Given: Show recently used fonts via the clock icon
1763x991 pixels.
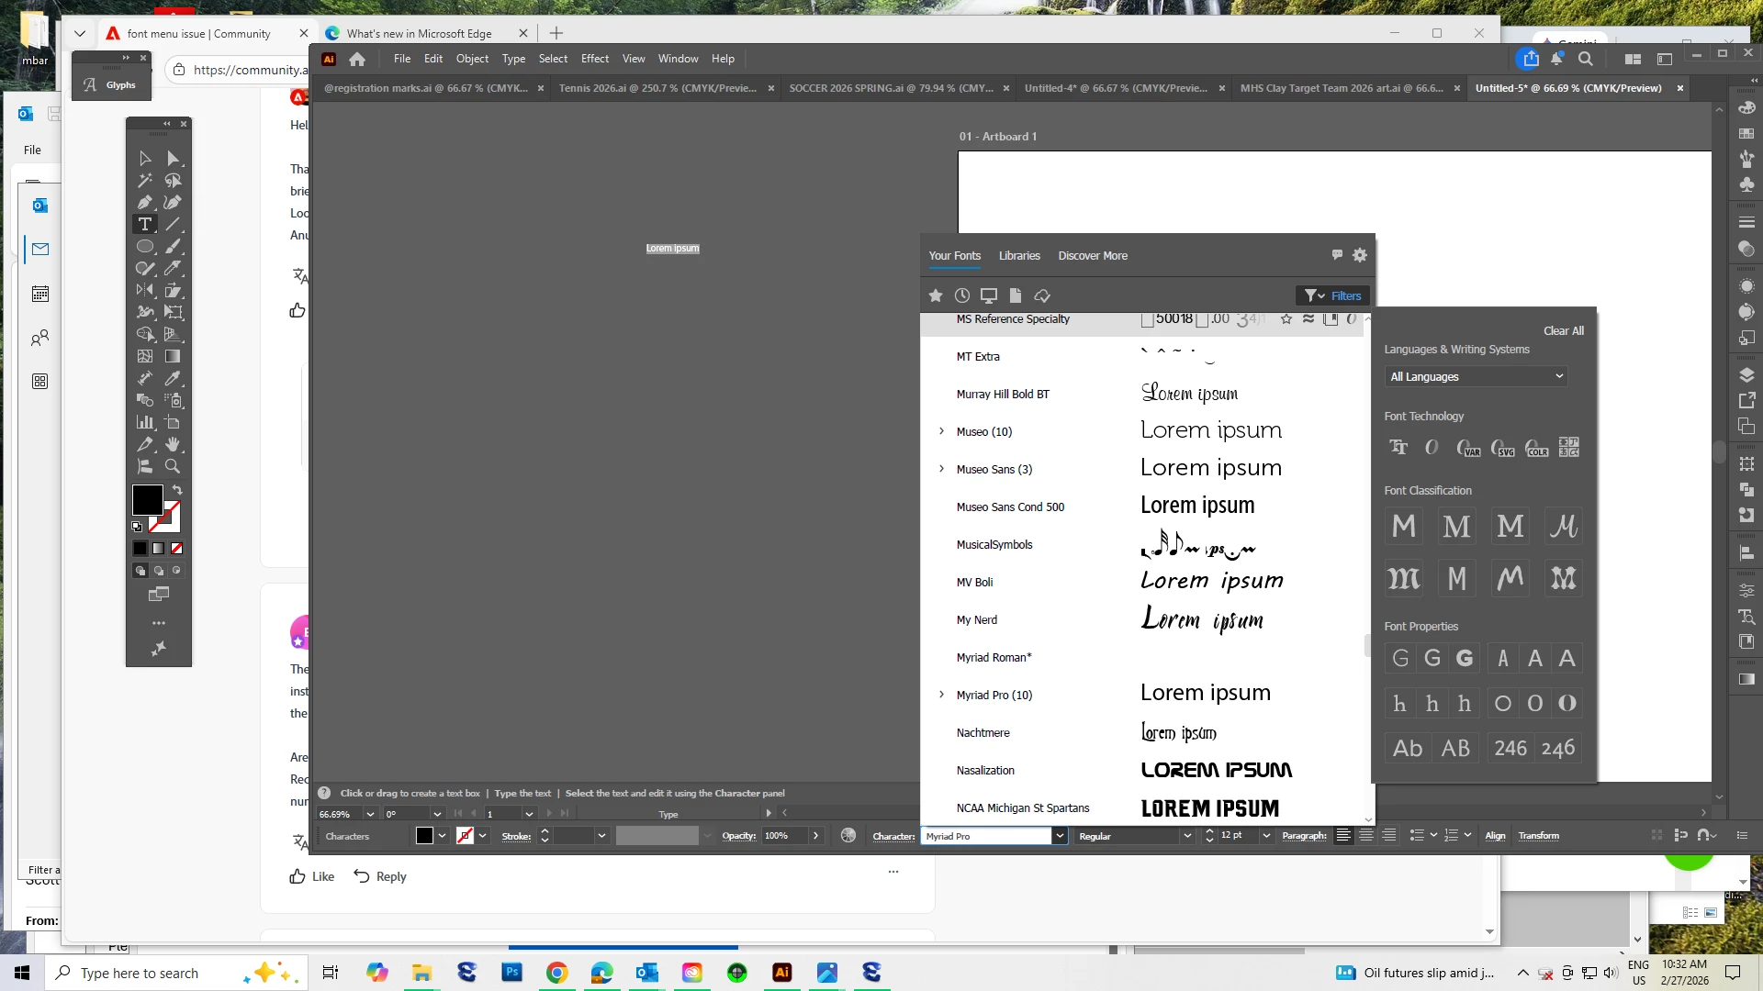Looking at the screenshot, I should (962, 295).
